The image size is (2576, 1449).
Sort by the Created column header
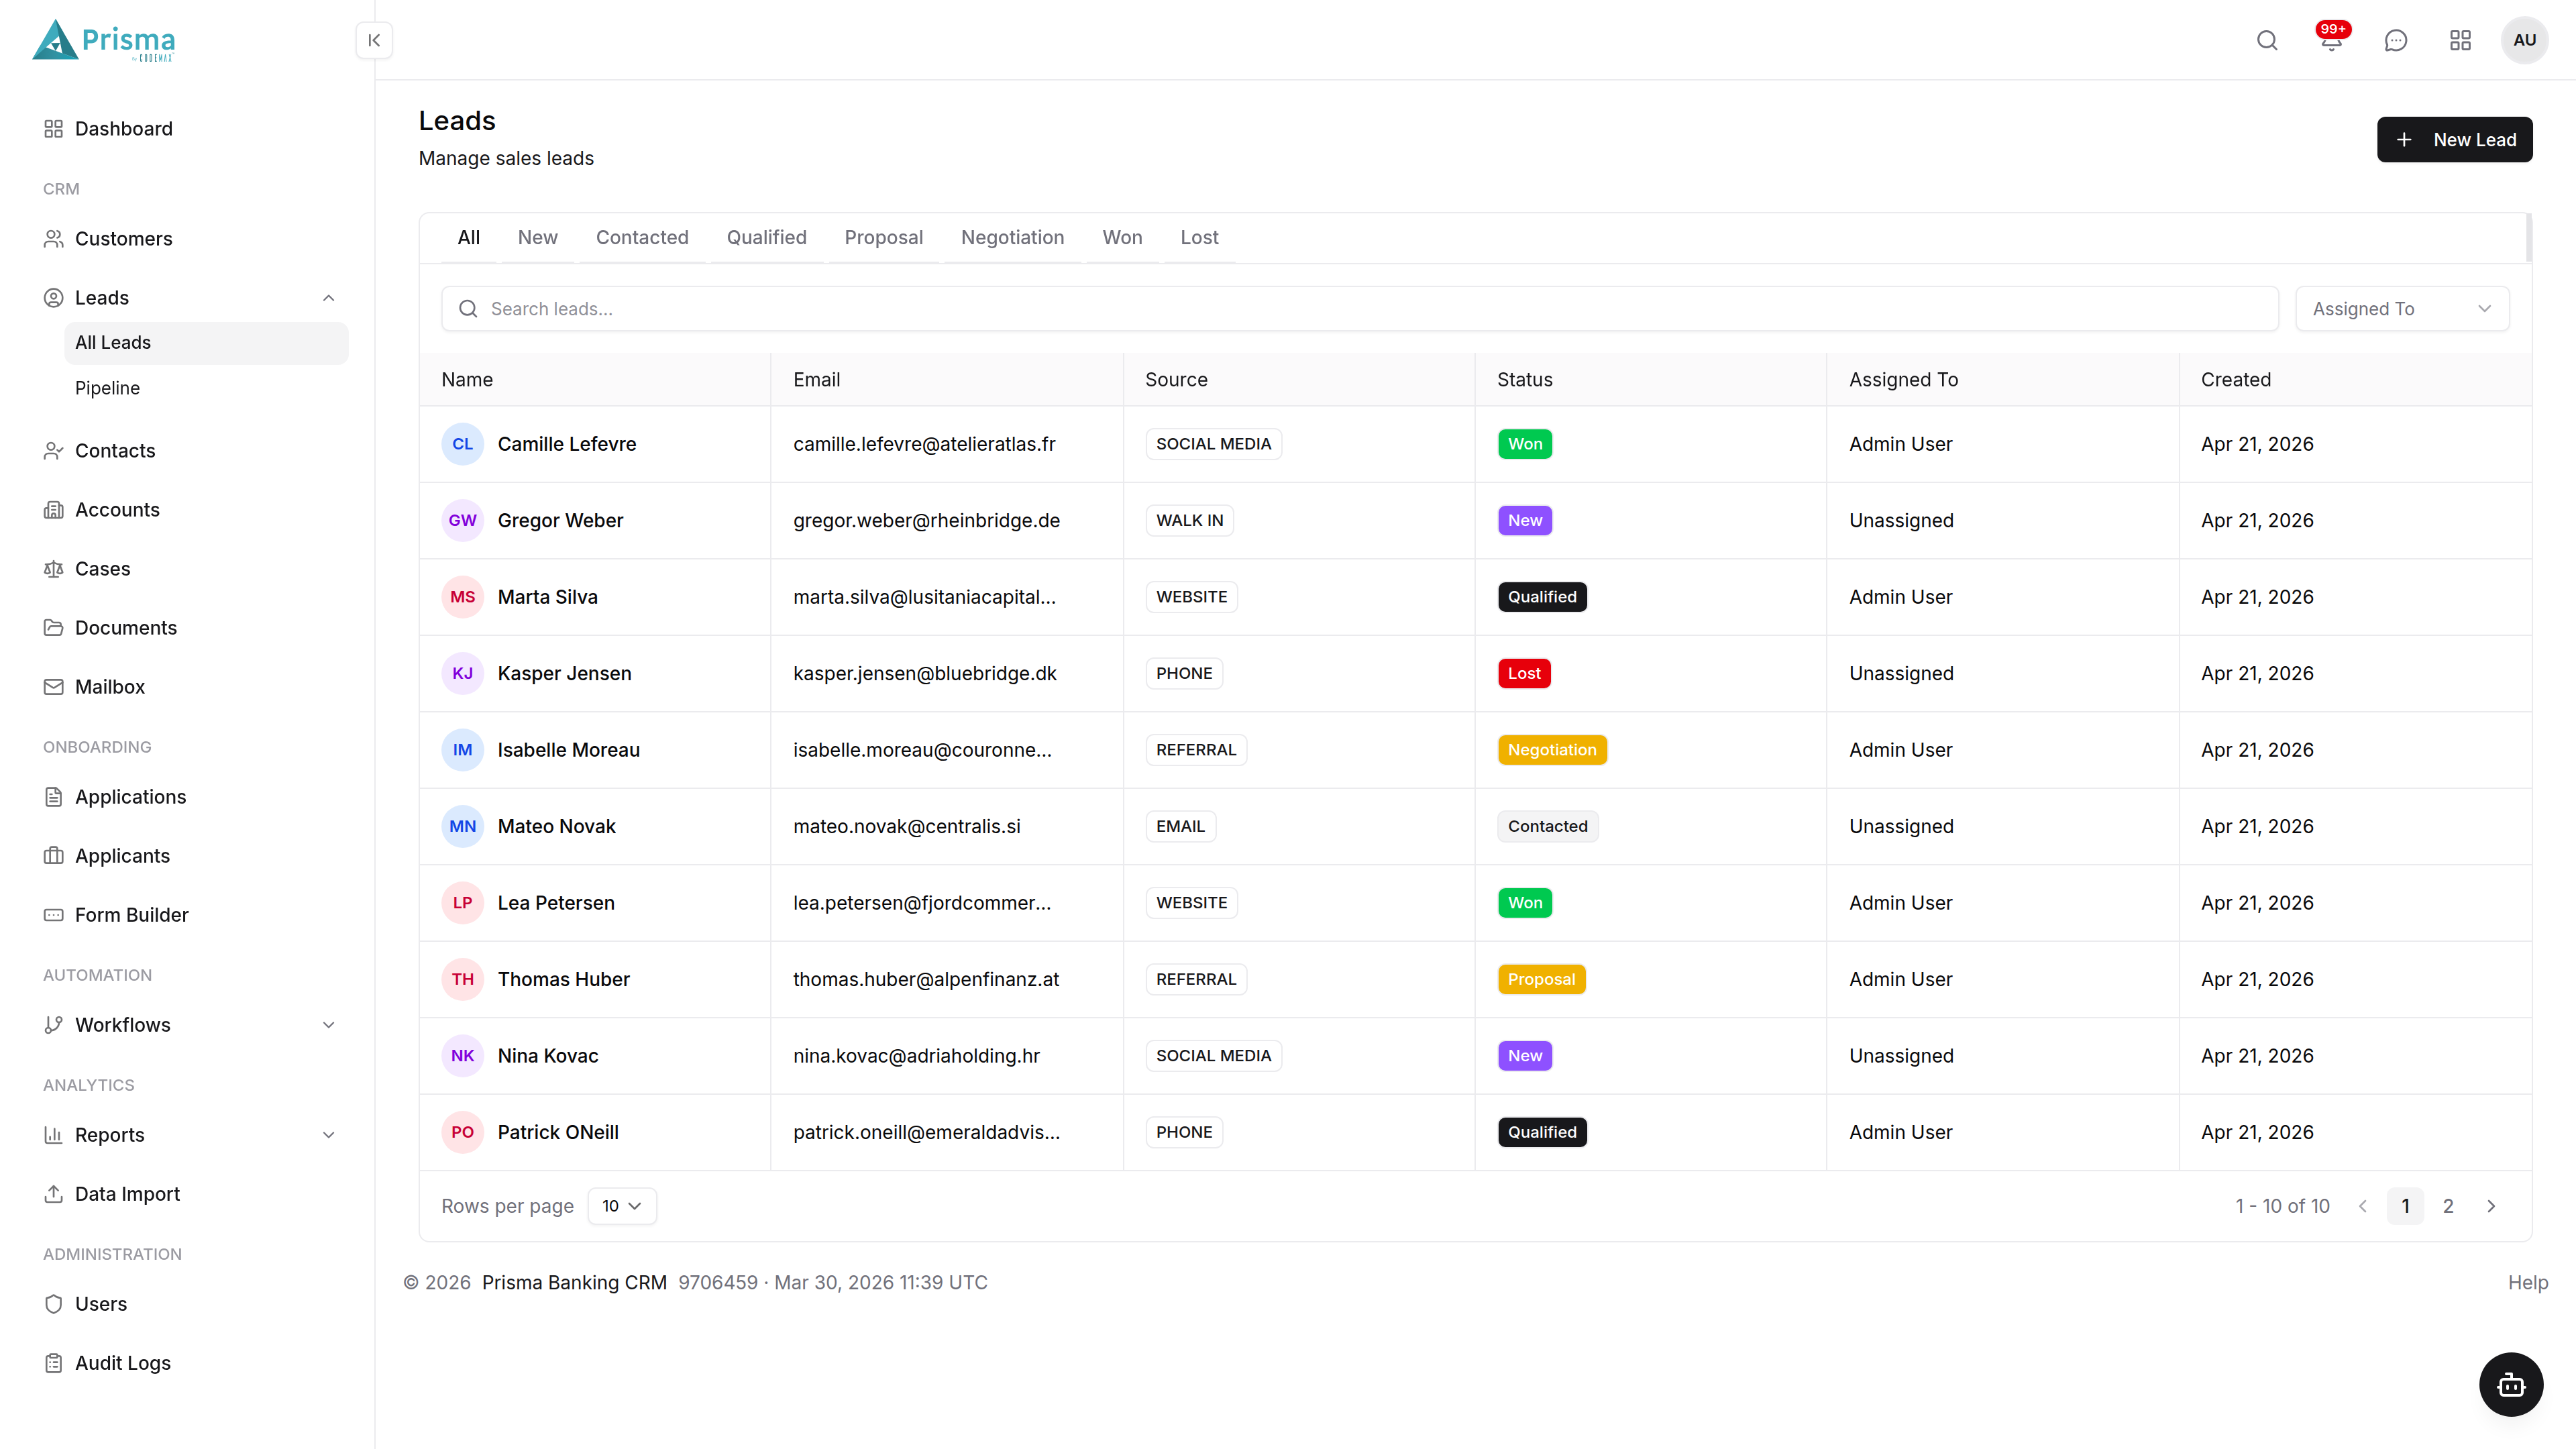2235,380
